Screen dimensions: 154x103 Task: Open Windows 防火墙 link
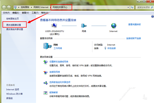[14, 94]
